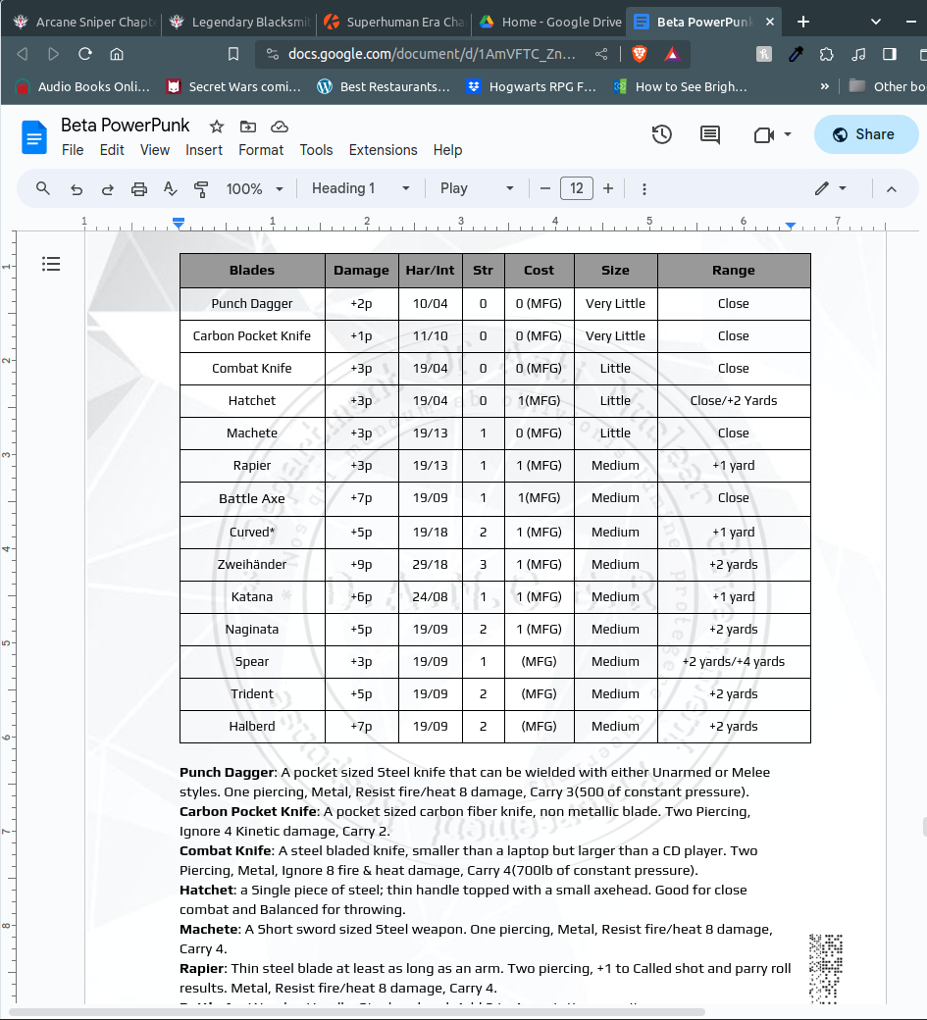Open the Audio Books Online bookmark
The height and width of the screenshot is (1020, 927).
[x=83, y=86]
